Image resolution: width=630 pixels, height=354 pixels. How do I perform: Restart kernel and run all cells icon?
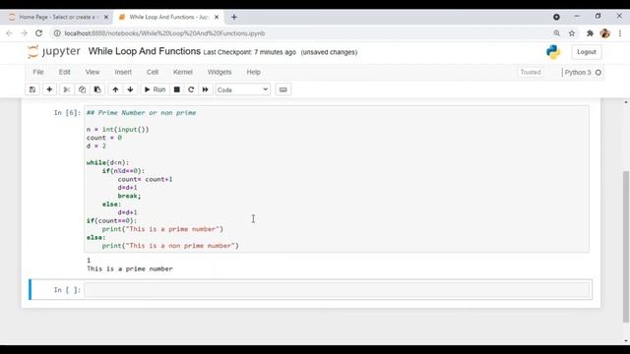pos(206,89)
